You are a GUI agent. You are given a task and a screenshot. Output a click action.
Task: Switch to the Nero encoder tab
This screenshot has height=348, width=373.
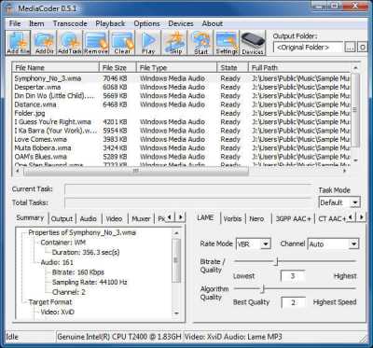pos(256,219)
